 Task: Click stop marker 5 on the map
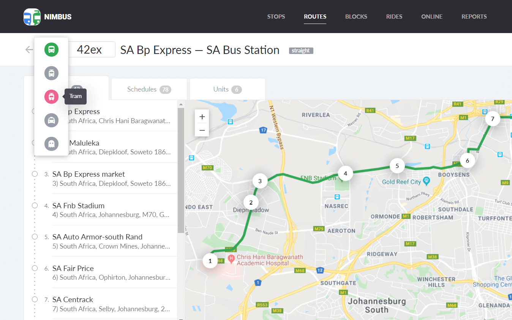[x=397, y=166]
